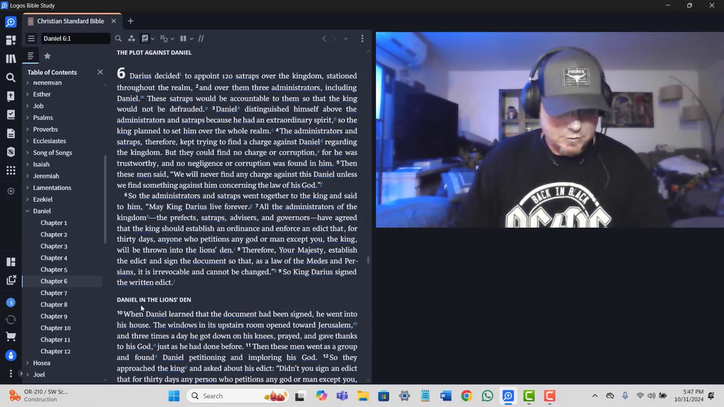This screenshot has width=724, height=407.
Task: Toggle the multiple-columns view icon
Action: coord(183,38)
